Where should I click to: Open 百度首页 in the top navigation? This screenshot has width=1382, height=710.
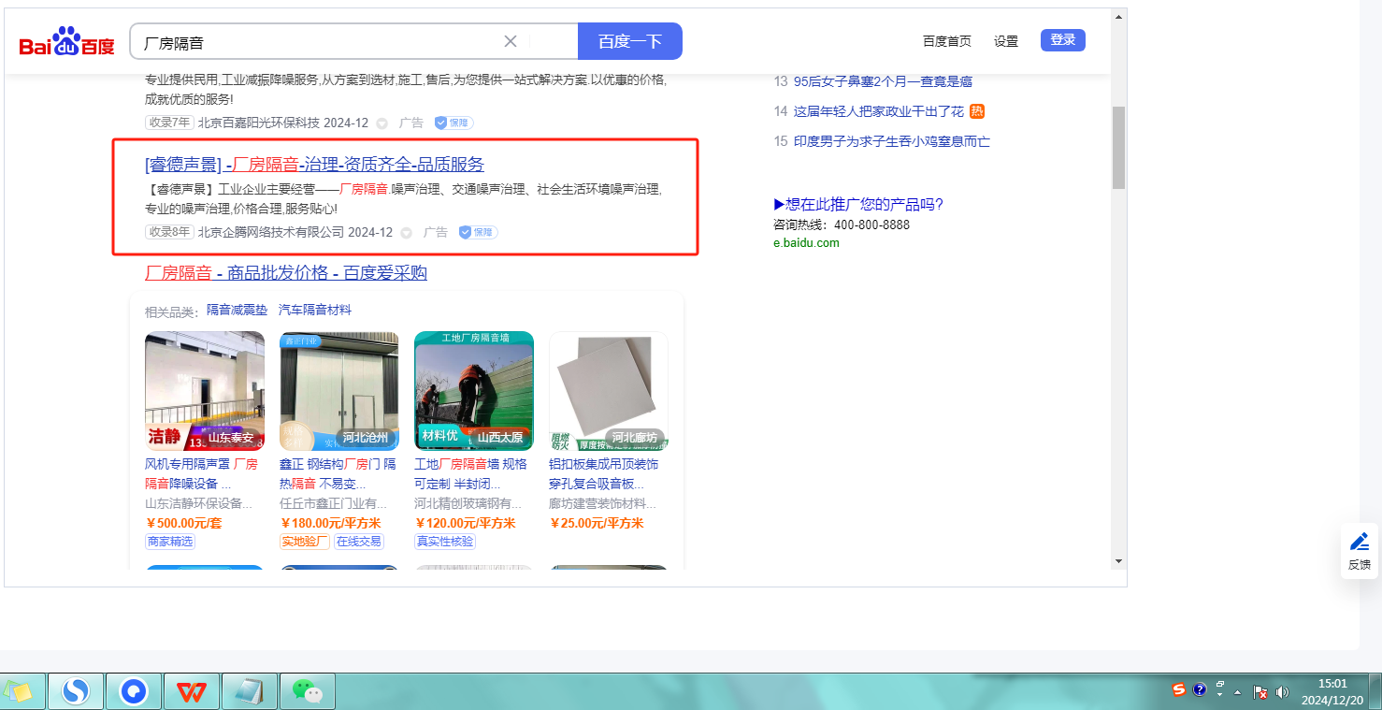(x=946, y=41)
